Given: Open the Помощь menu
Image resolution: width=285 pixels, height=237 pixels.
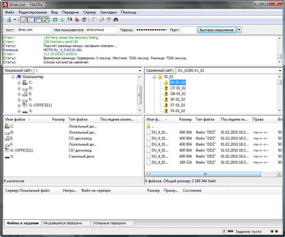Looking at the screenshot, I should (129, 13).
